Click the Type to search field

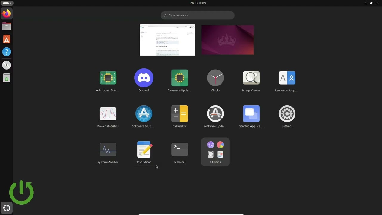(197, 15)
